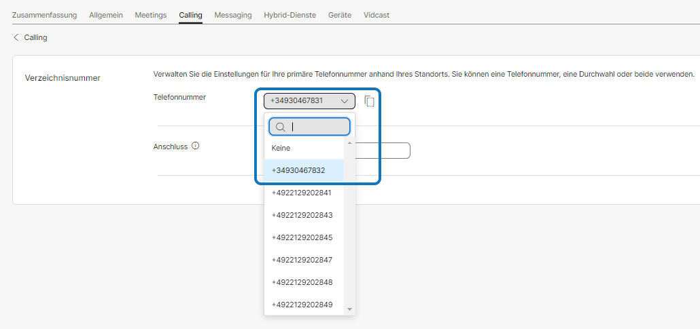Click the magnifier icon in dropdown search

[x=280, y=127]
